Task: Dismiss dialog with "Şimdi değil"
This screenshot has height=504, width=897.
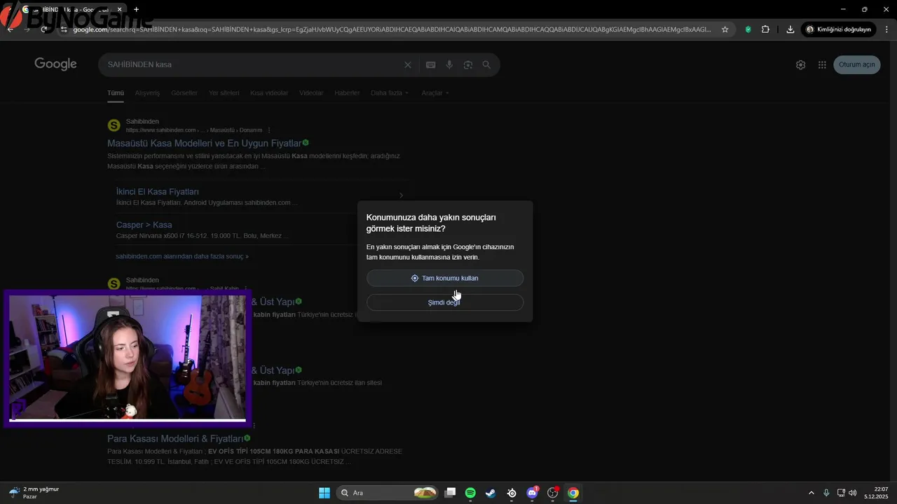Action: tap(445, 302)
